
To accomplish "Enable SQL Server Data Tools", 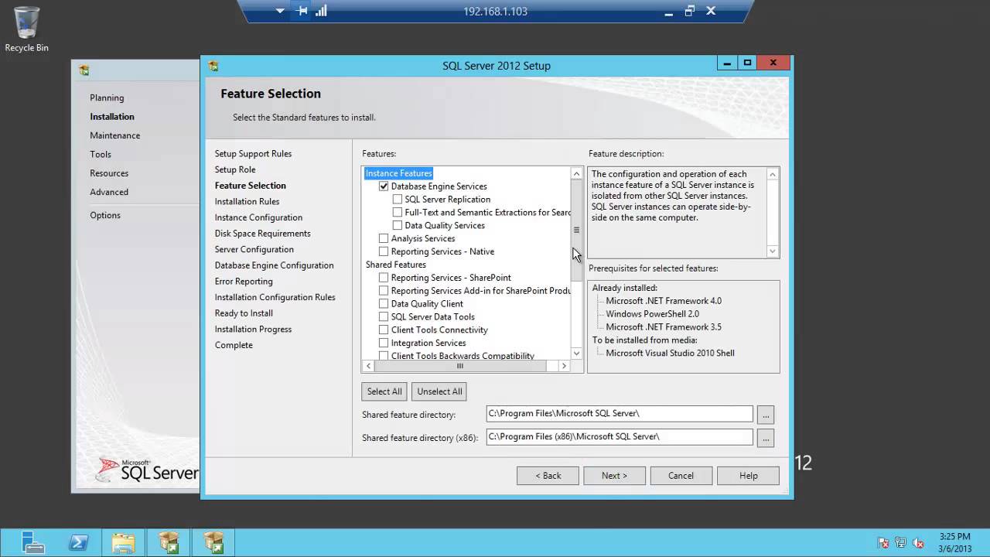I will [384, 317].
